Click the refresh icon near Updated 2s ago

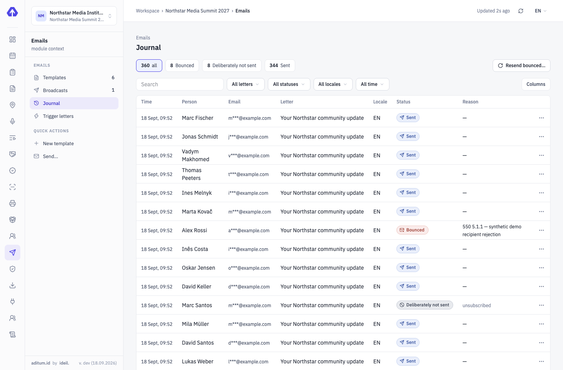521,11
